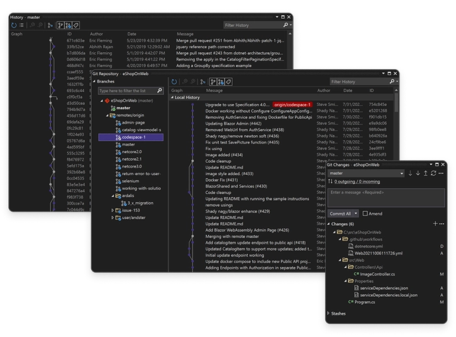This screenshot has width=456, height=337.
Task: Toggle show local branches in History window
Action: coord(60,25)
